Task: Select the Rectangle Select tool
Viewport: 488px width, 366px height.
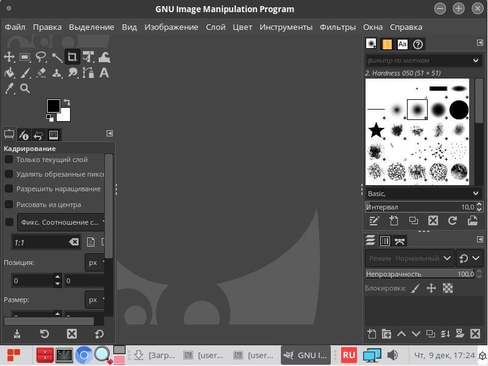Action: click(25, 57)
